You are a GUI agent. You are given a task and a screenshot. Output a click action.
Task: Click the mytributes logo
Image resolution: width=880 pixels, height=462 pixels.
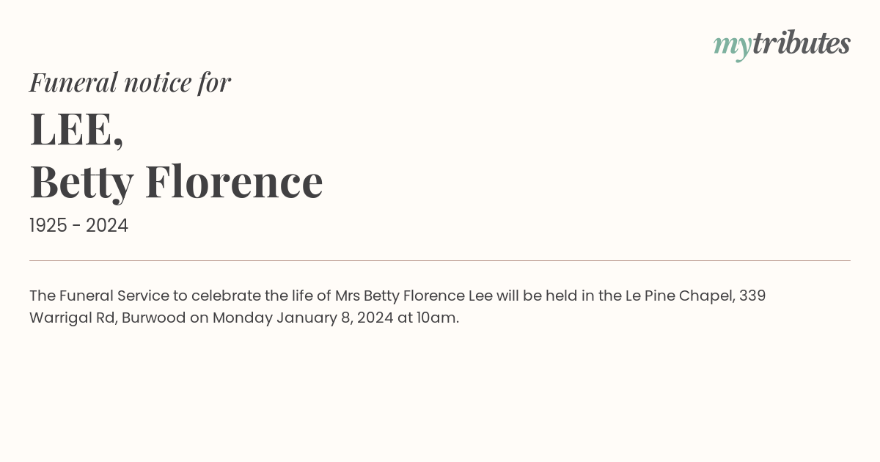click(x=782, y=45)
